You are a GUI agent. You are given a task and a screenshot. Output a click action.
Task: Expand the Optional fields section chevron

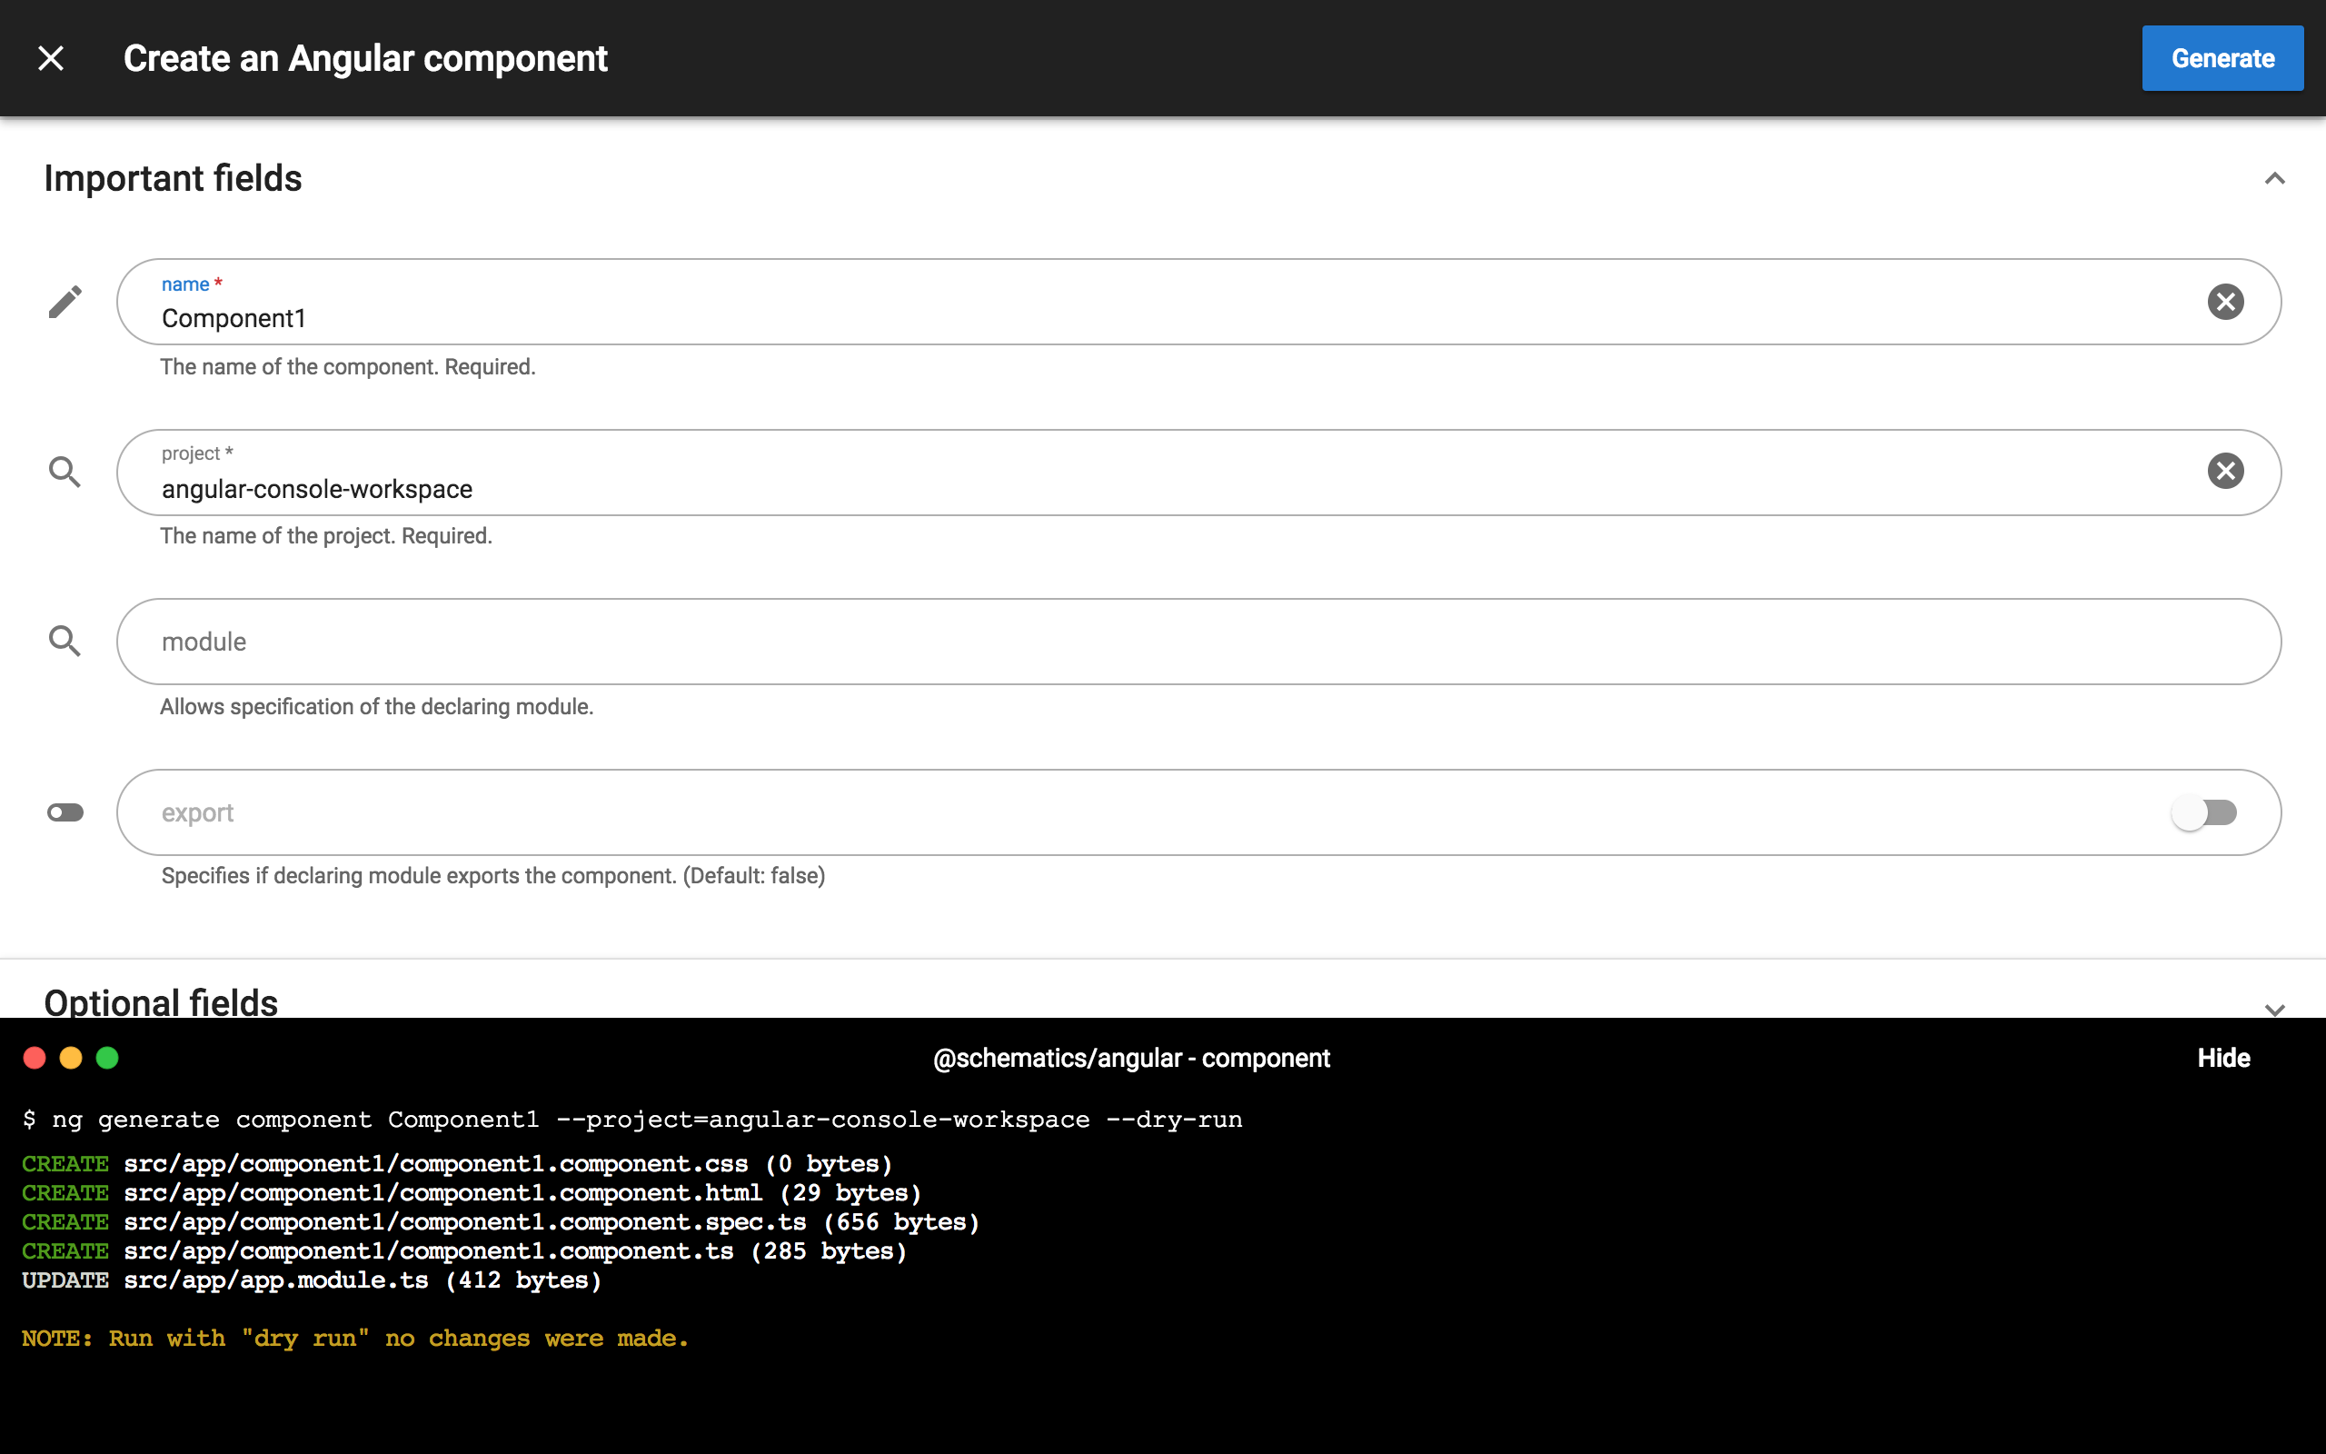(2274, 1009)
